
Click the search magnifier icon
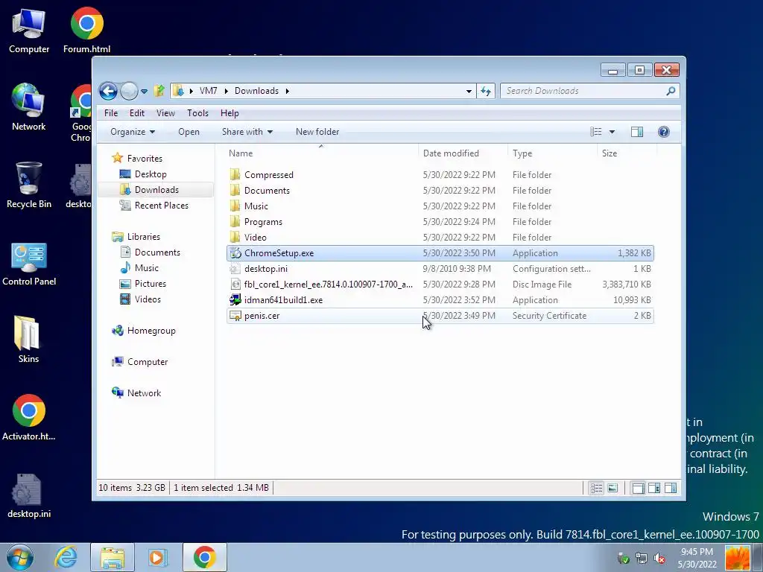pos(671,91)
